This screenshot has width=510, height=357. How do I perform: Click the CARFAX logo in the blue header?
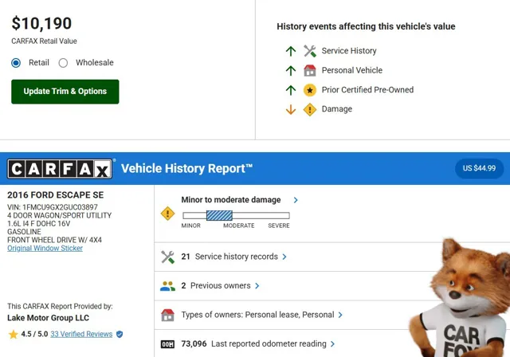[x=61, y=169]
